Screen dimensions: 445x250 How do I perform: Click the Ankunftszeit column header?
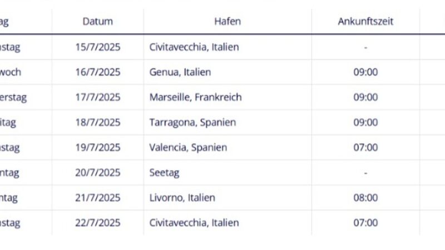tap(365, 22)
